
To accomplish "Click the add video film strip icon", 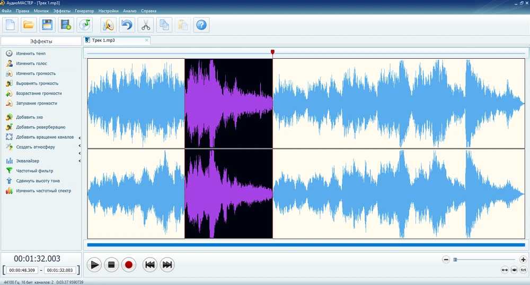I will (66, 24).
